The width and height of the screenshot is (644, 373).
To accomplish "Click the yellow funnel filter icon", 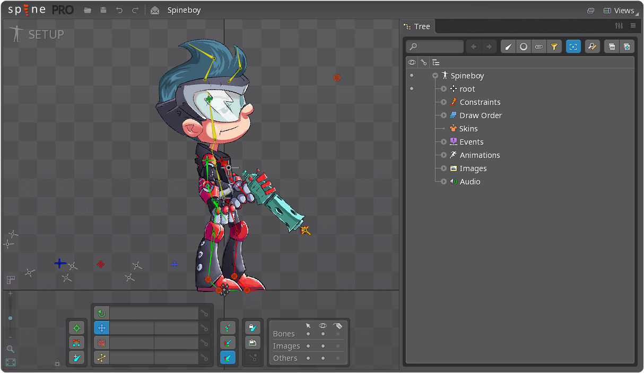I will tap(554, 47).
